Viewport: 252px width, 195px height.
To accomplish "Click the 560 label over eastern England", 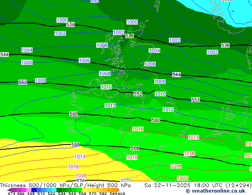I will 156,120.
